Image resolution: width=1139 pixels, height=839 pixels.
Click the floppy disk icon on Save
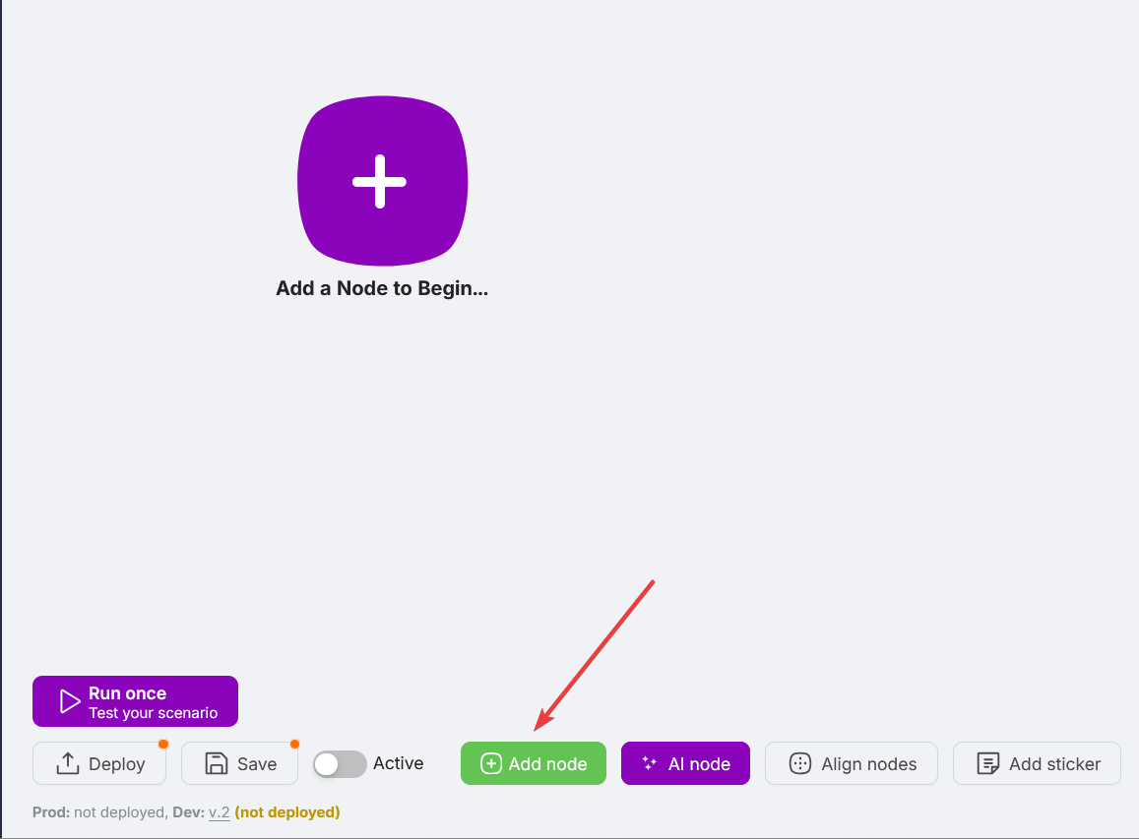[216, 763]
